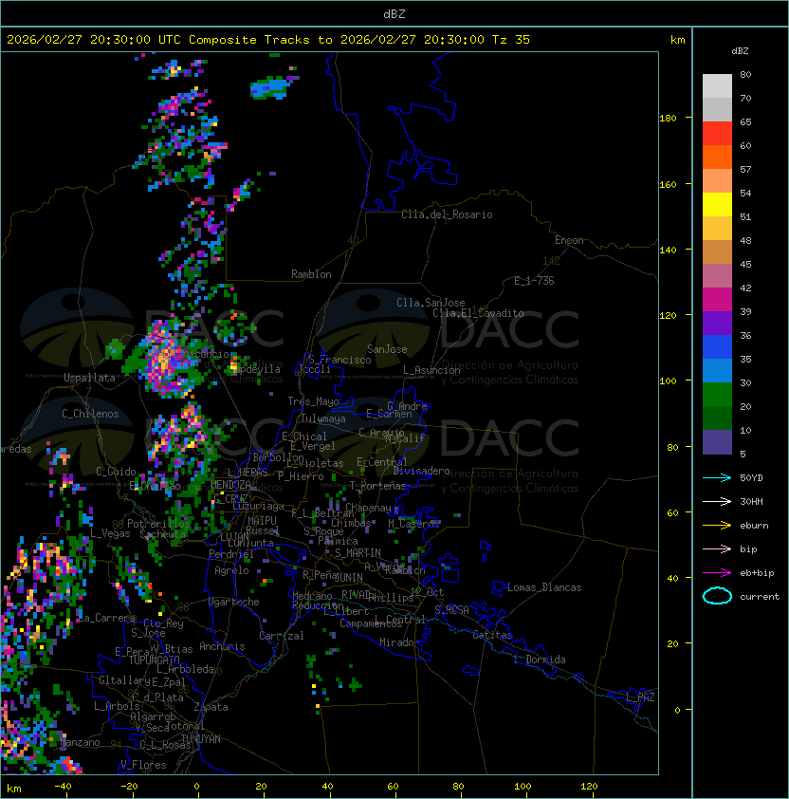789x799 pixels.
Task: Click the '-40' tick on horizontal km axis
Action: (x=63, y=787)
